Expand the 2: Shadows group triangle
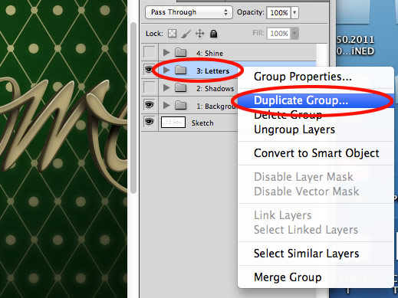Screen dimensions: 398x298 click(x=166, y=87)
